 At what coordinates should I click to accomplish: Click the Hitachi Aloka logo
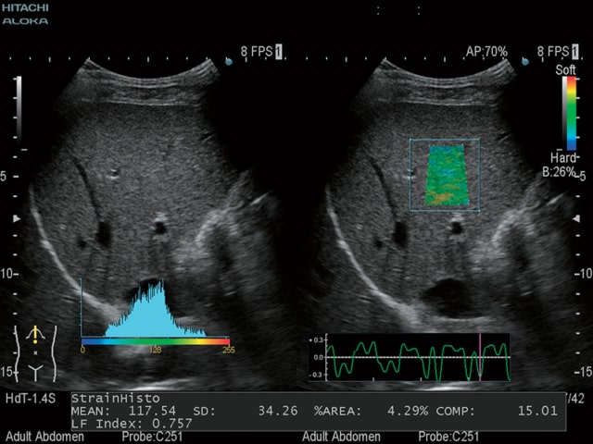point(25,15)
